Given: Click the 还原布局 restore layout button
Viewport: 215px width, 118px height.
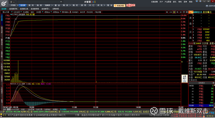Looking at the screenshot, I should [210, 6].
